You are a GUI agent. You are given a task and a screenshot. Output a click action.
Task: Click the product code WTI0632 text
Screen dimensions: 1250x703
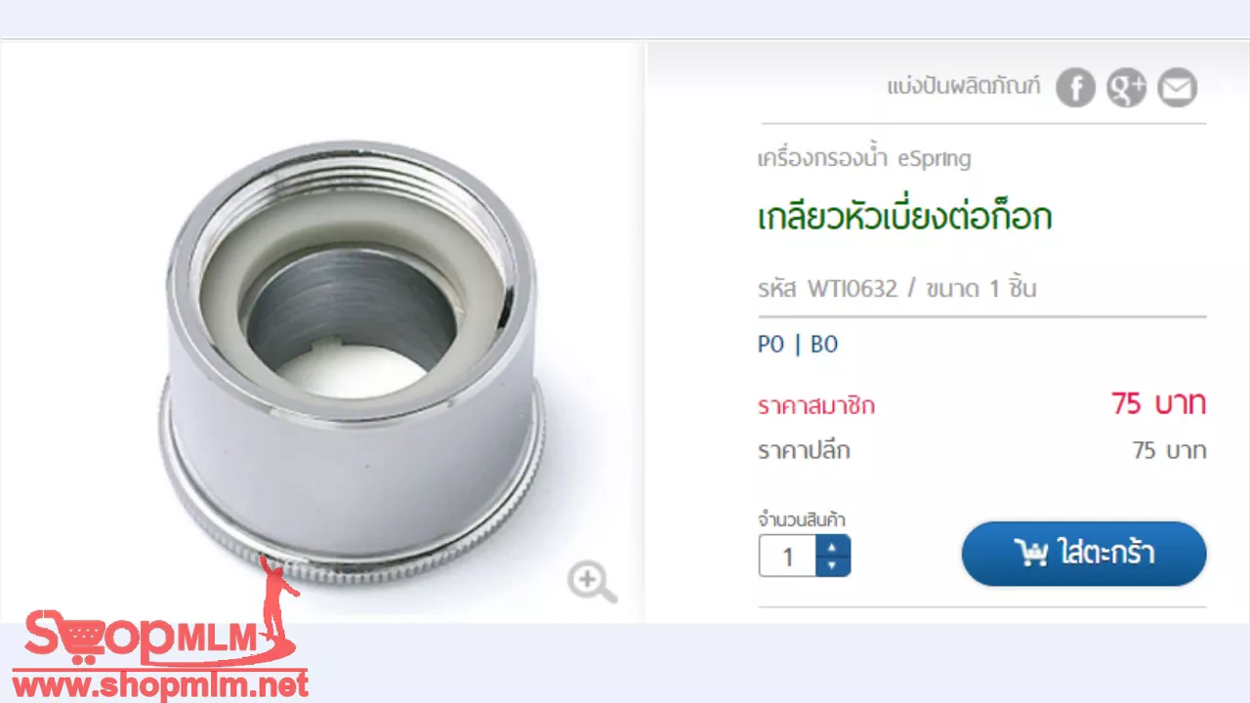pyautogui.click(x=852, y=289)
